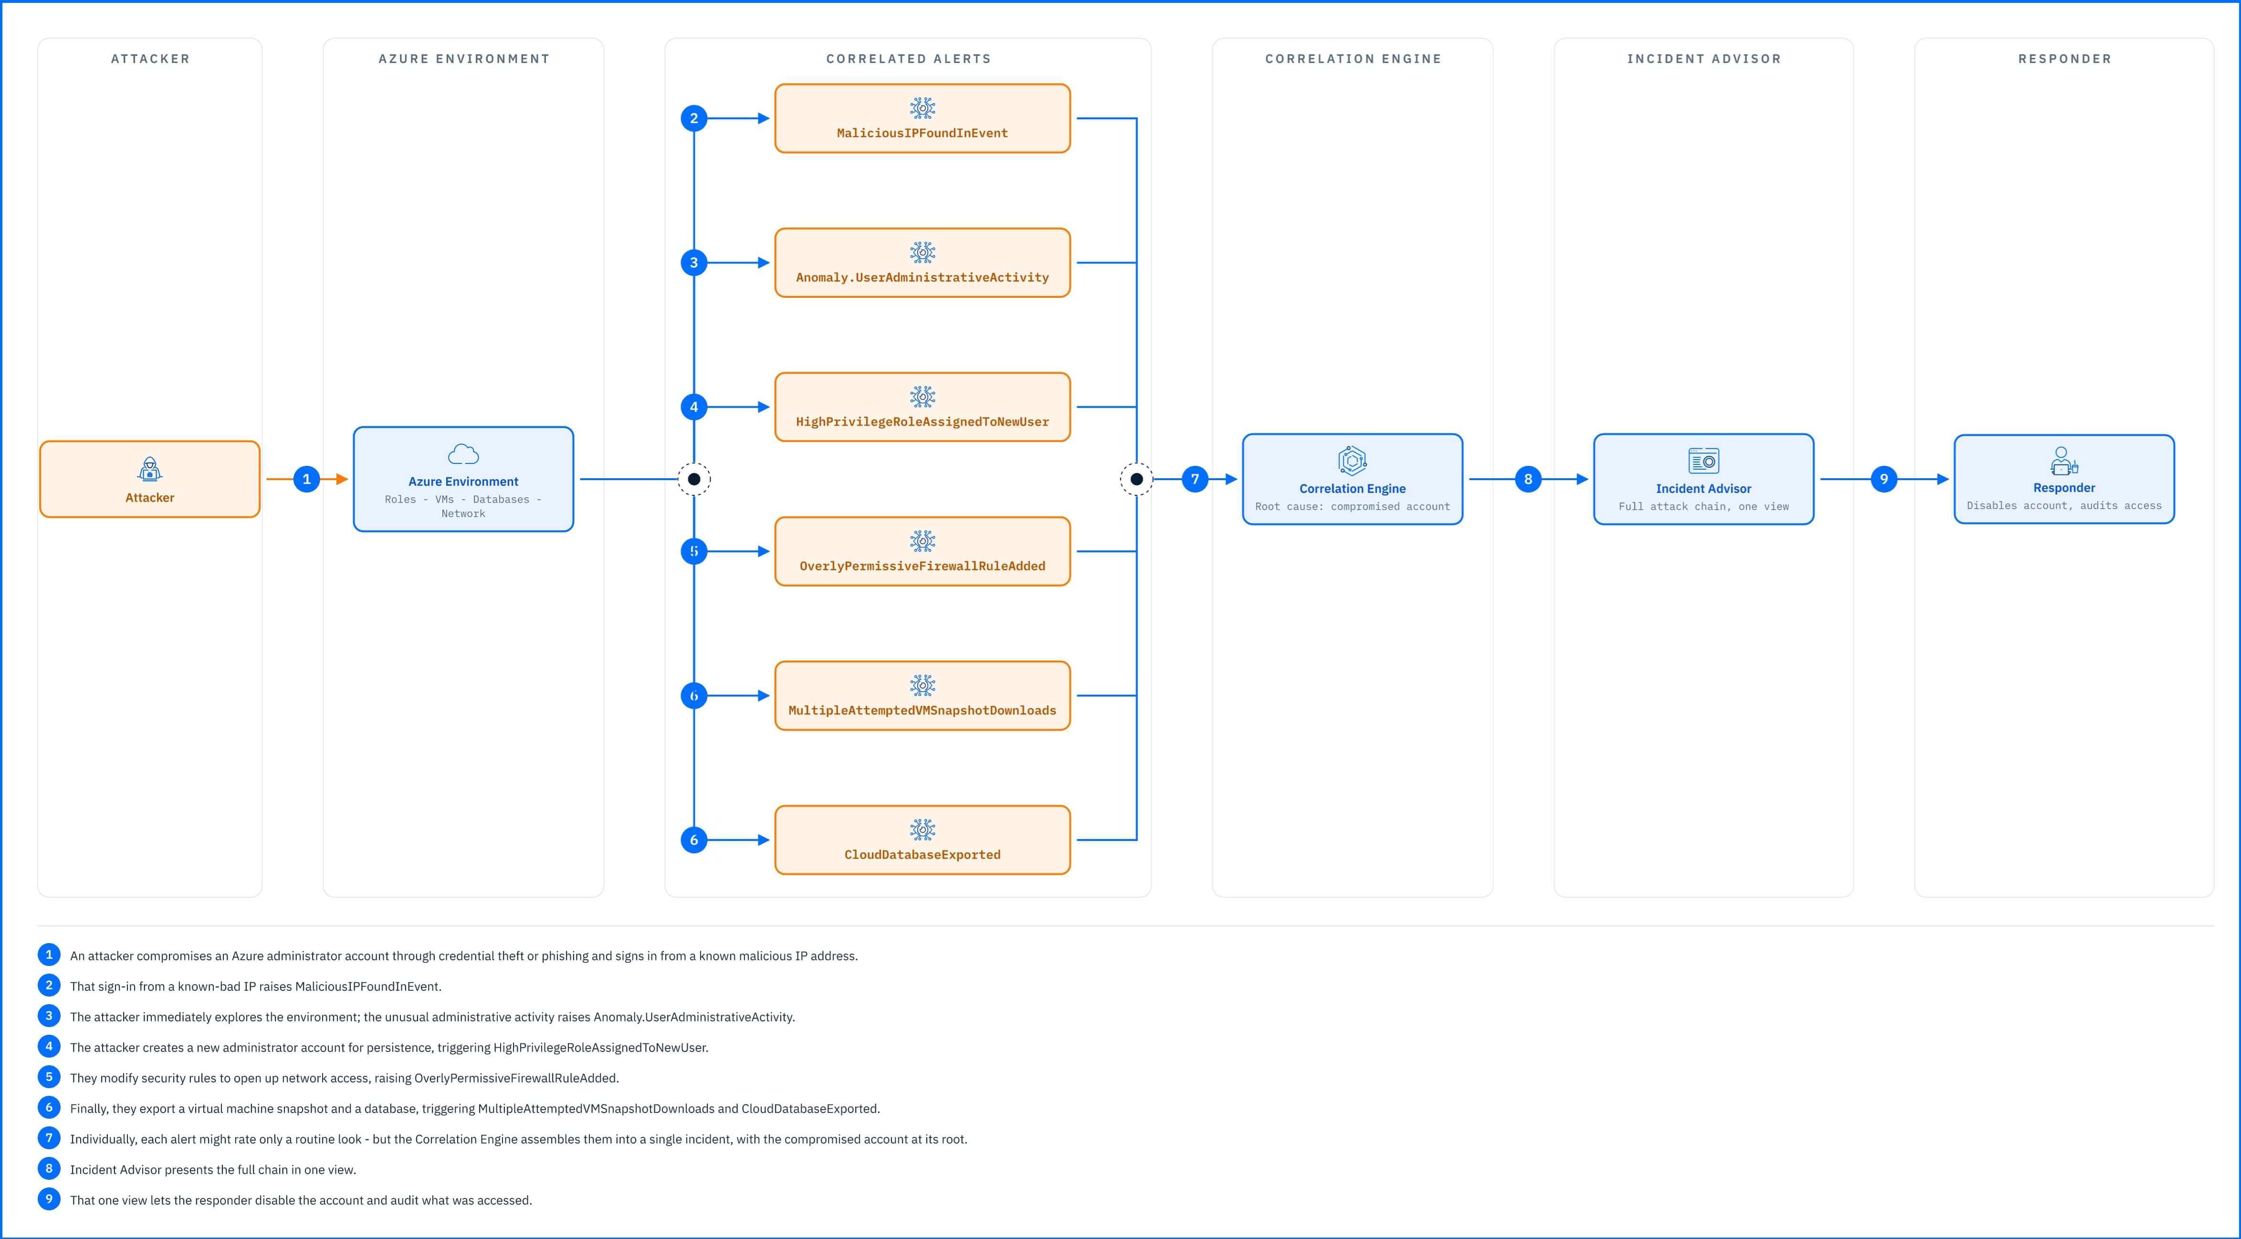Select the "CloudDatabaseExported" alert label

[x=922, y=855]
